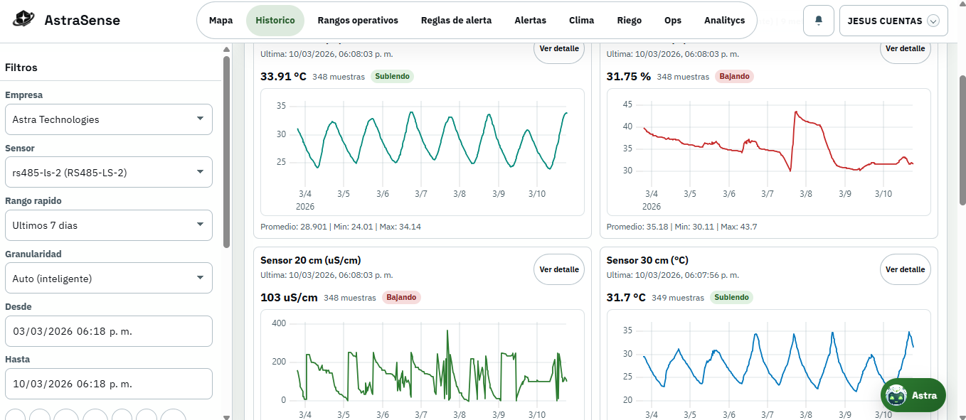This screenshot has width=966, height=420.
Task: Open the Empresa dropdown
Action: (108, 119)
